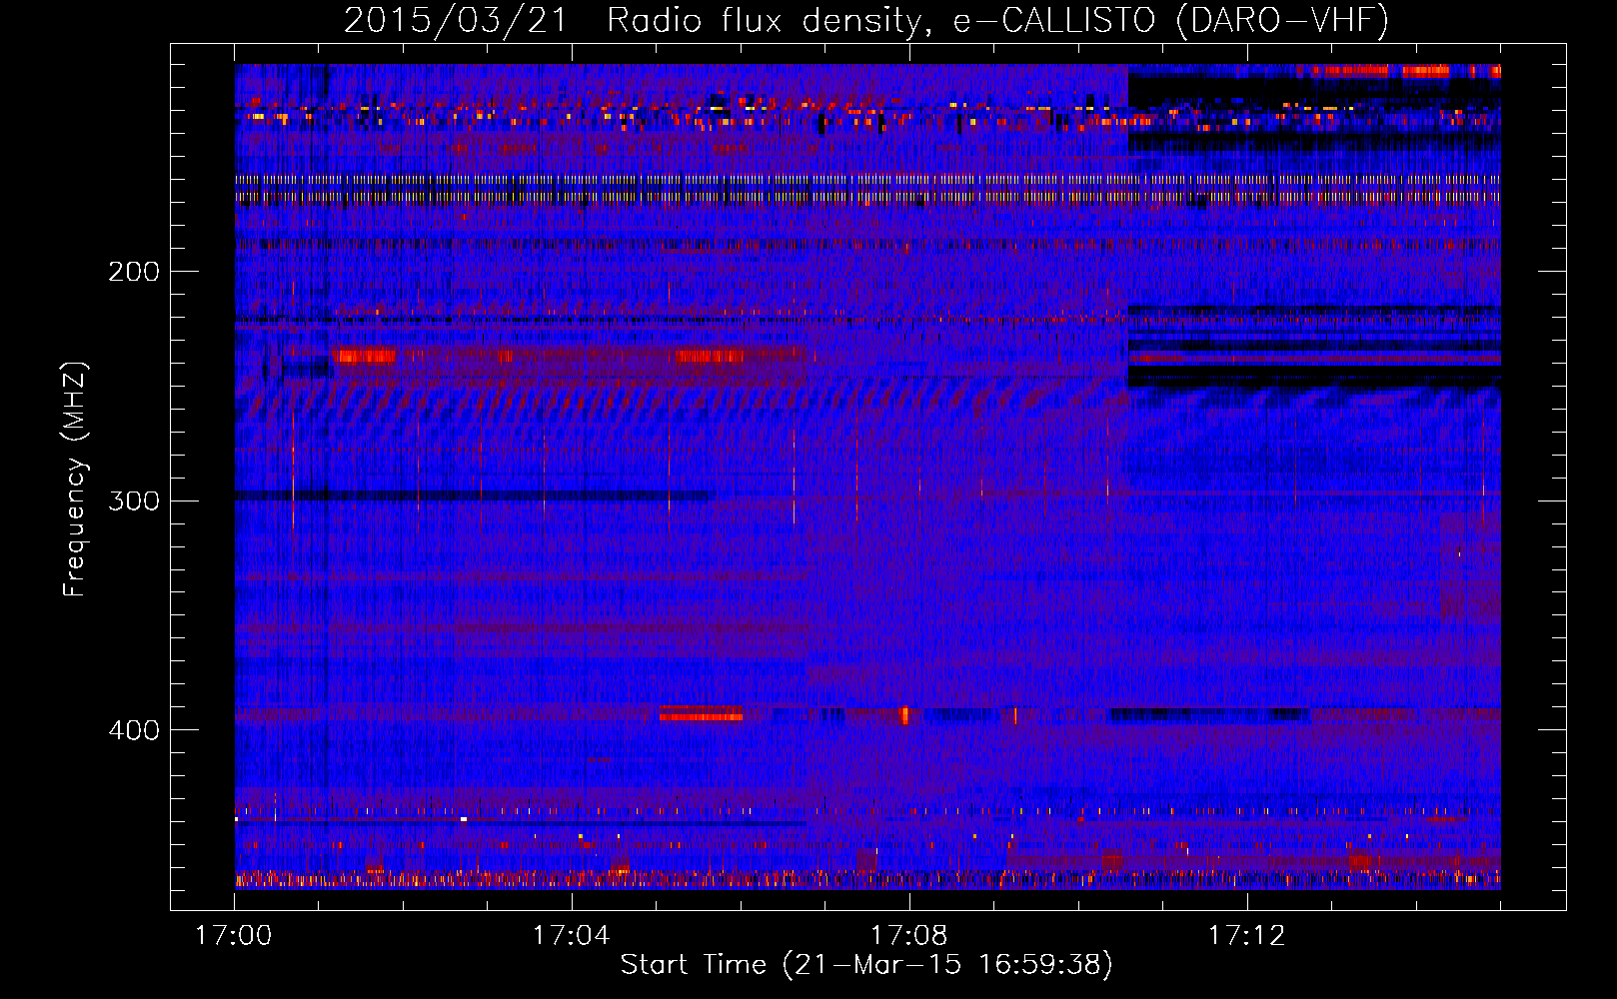Select the 200 frequency axis label
This screenshot has width=1617, height=999.
134,271
